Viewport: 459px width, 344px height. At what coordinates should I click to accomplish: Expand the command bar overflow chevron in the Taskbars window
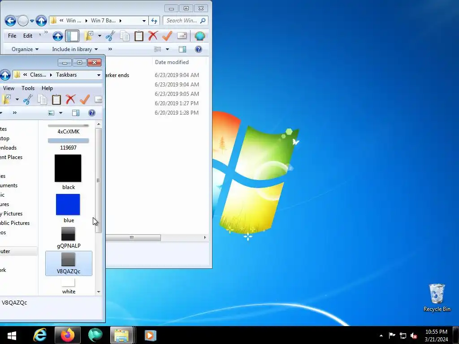[x=15, y=112]
